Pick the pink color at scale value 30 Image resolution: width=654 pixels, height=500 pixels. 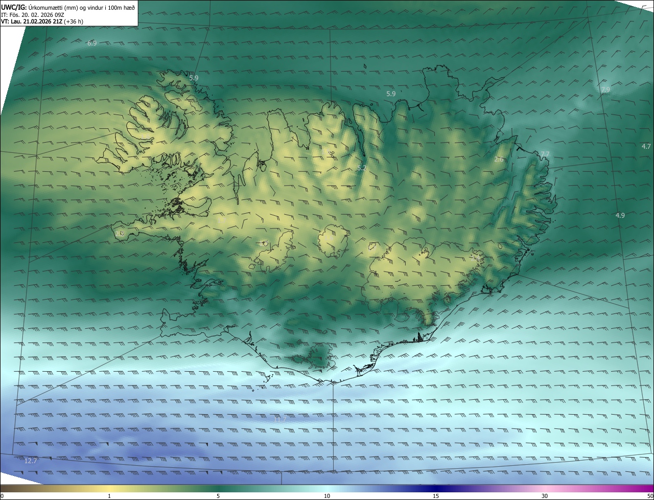click(x=545, y=488)
